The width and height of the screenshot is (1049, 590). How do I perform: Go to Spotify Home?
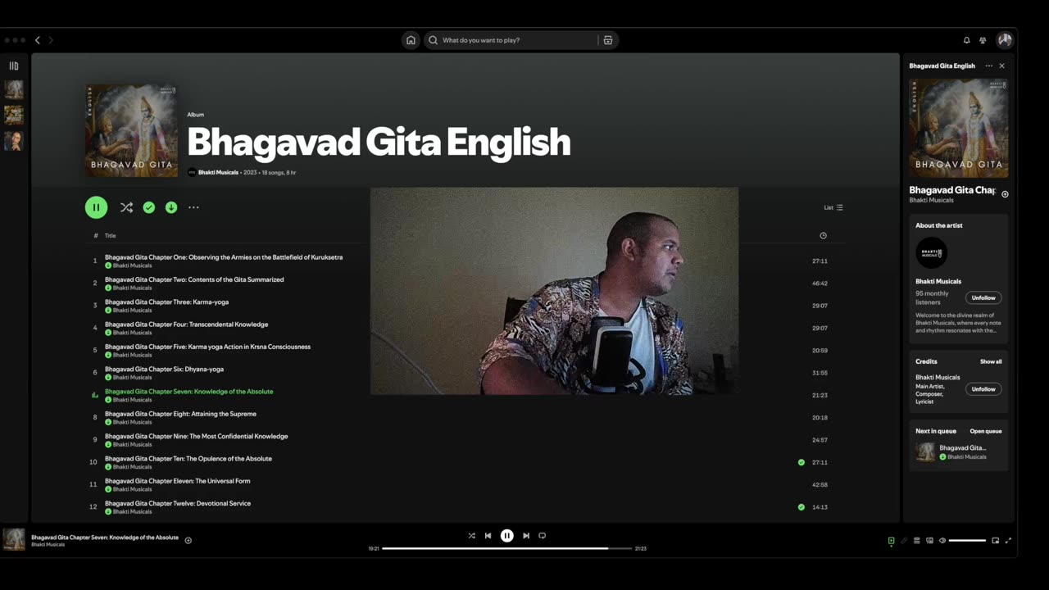[411, 40]
